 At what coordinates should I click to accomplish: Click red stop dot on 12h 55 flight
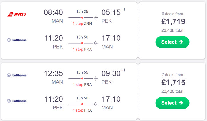[82, 79]
